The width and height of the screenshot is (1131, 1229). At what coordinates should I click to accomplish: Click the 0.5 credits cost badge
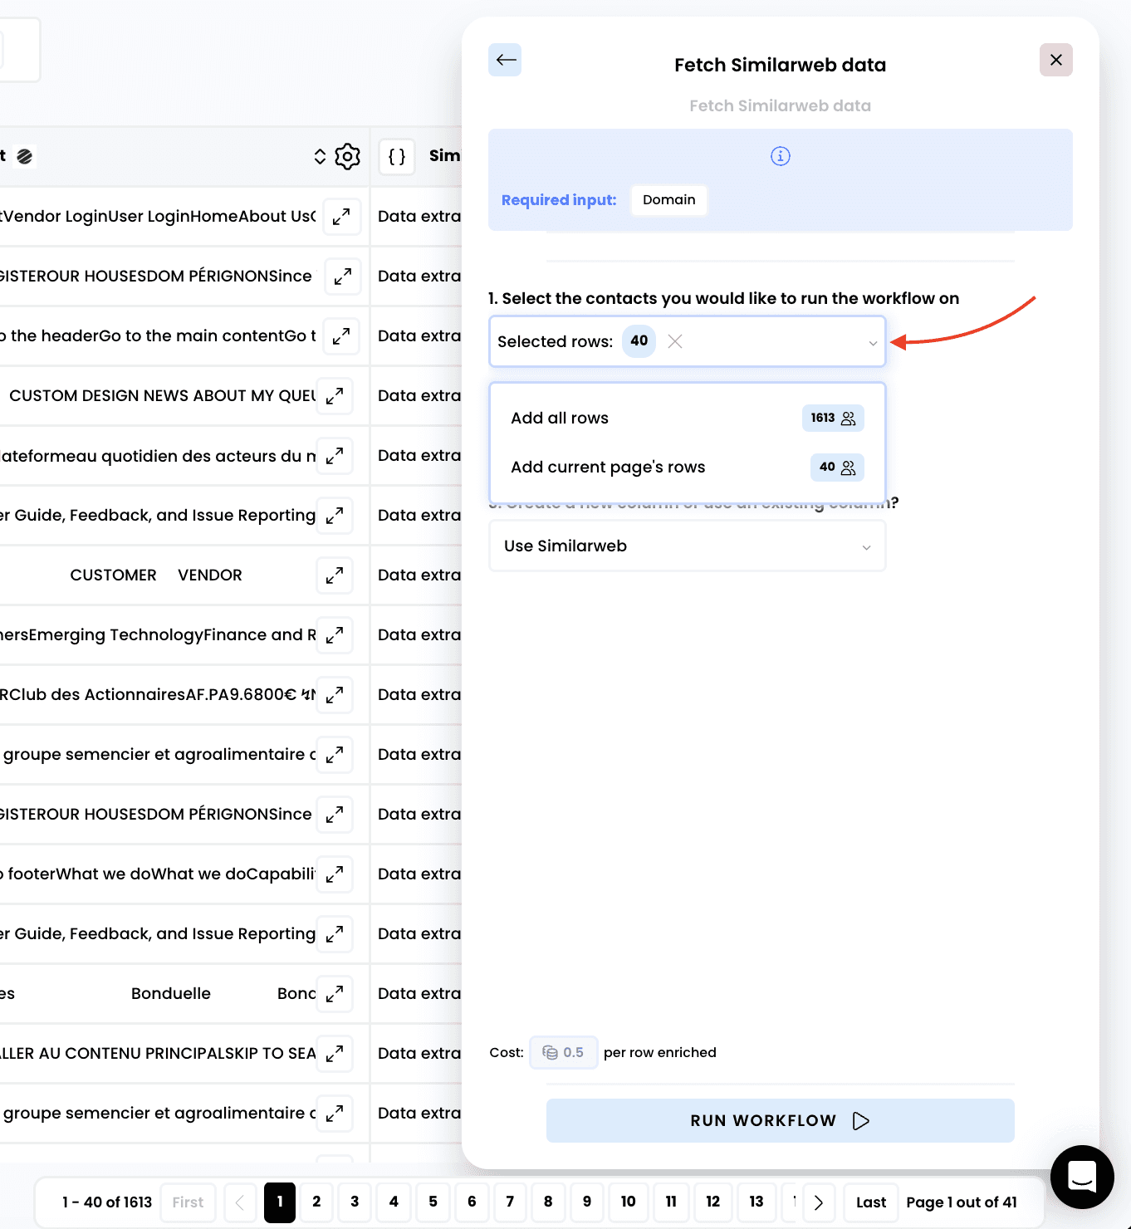563,1053
